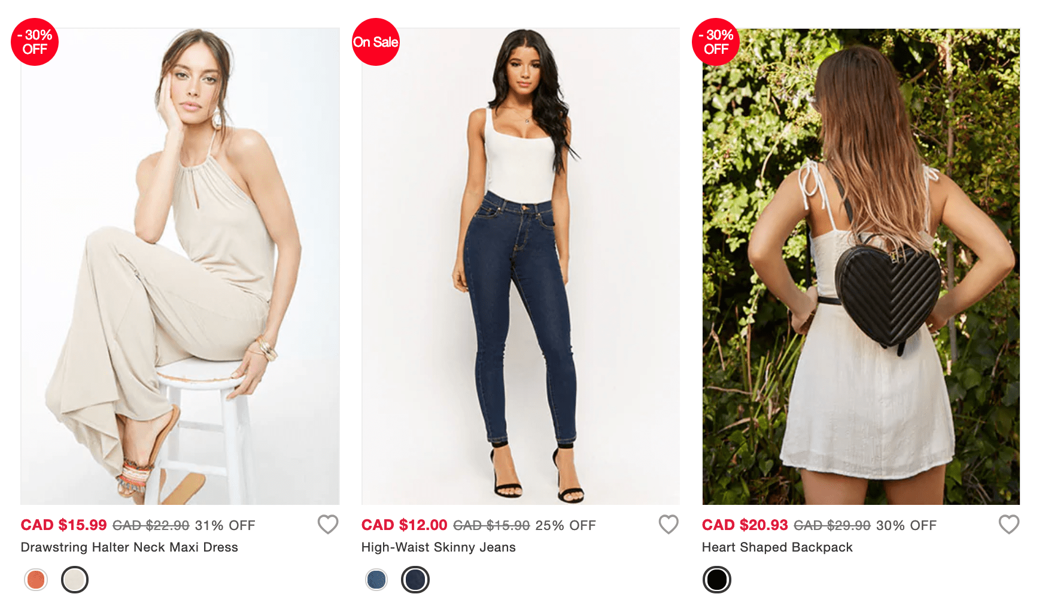Pick the dark navy denim swatch
Screen dimensions: 1039x603
[415, 580]
